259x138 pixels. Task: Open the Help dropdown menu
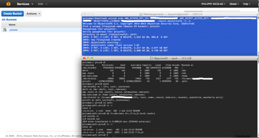coord(247,4)
